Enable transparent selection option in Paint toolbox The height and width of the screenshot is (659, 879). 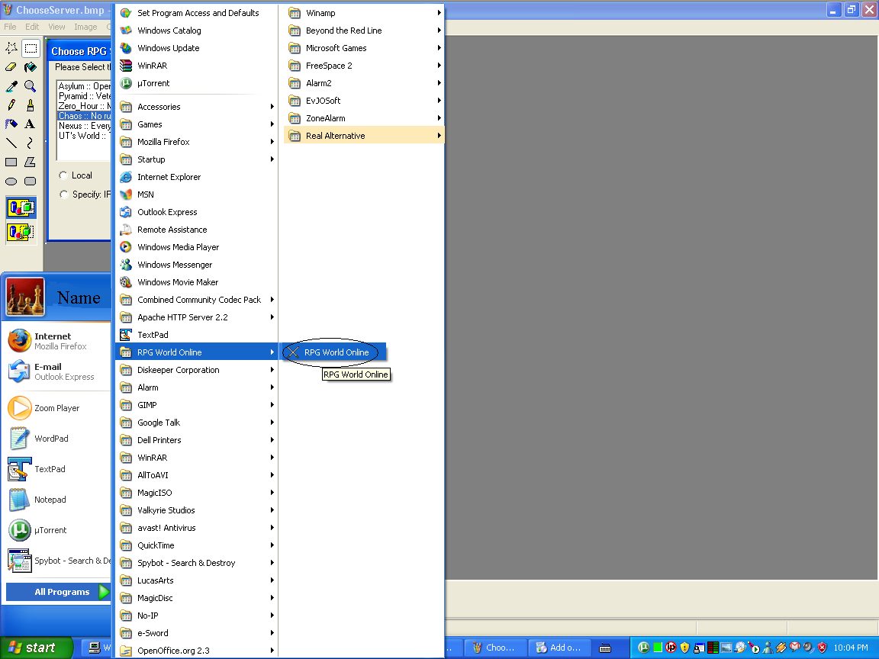click(21, 231)
